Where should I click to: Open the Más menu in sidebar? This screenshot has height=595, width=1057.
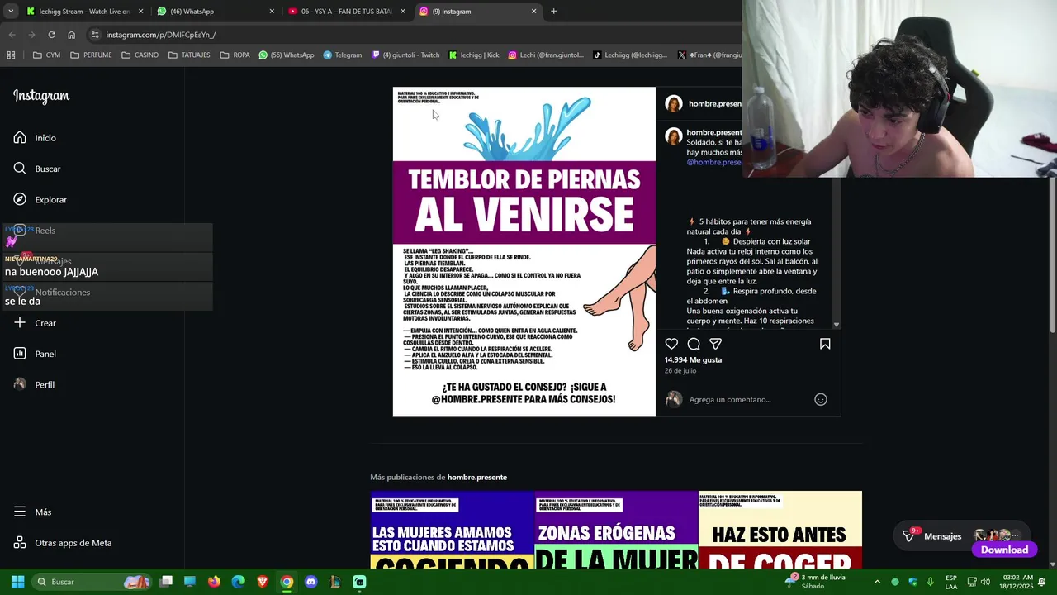[32, 512]
